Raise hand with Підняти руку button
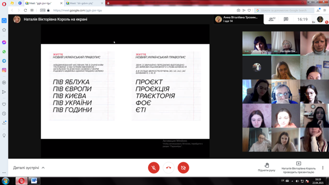 click(267, 167)
